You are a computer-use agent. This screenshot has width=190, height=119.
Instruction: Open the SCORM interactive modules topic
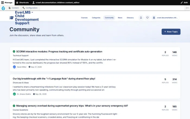(59, 52)
